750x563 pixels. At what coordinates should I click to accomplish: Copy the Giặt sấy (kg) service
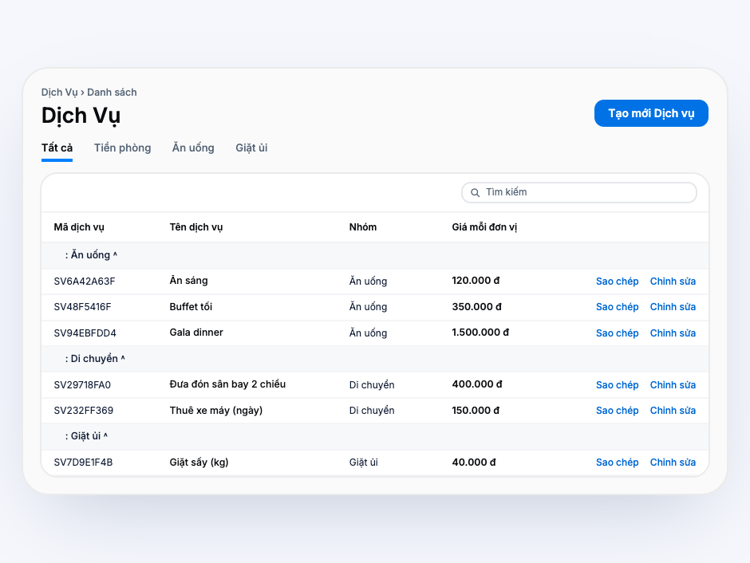pos(617,463)
